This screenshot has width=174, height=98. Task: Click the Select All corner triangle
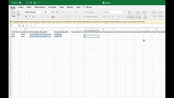click(10, 29)
